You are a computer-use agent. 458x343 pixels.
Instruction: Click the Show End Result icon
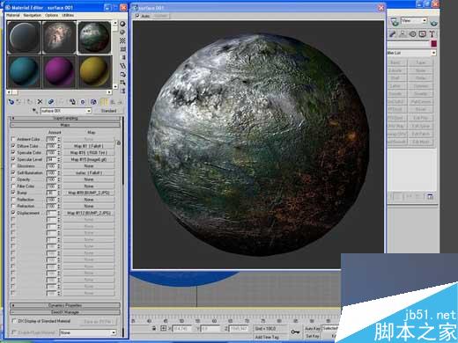(x=104, y=102)
